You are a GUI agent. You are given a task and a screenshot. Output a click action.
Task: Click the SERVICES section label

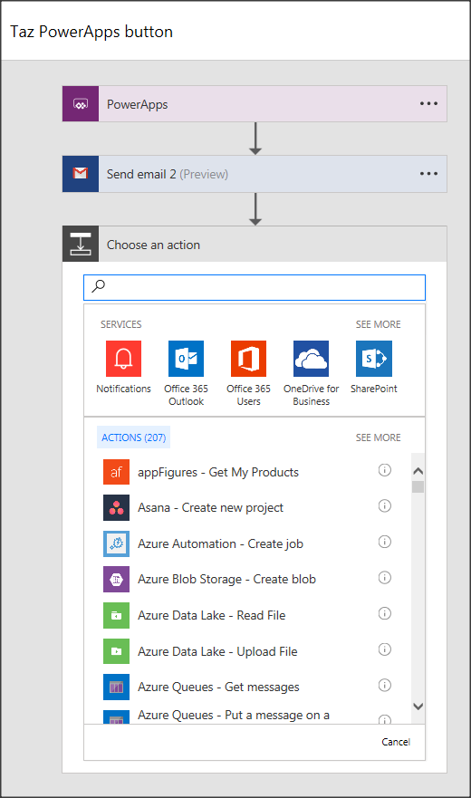point(120,324)
